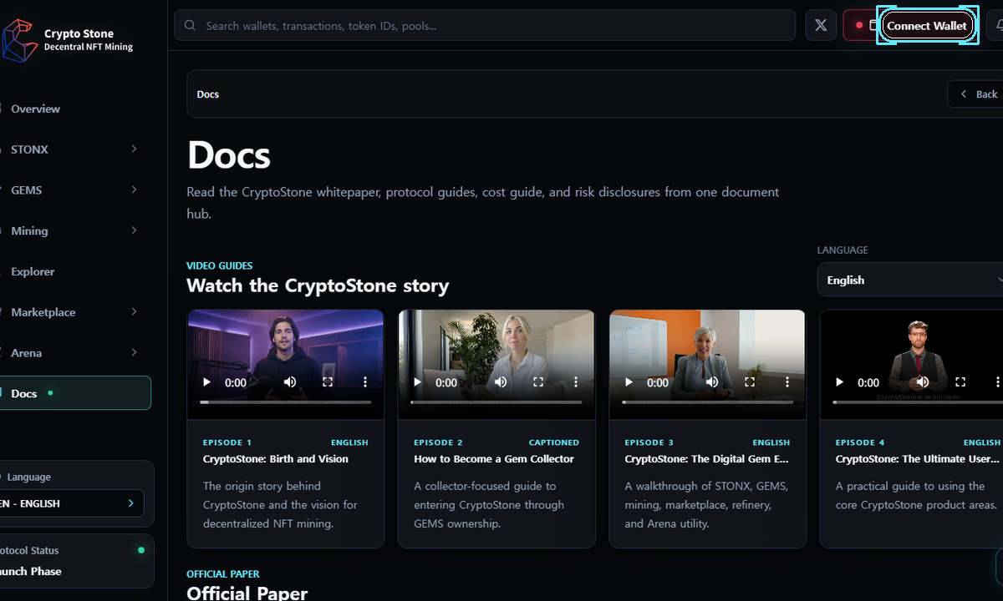The image size is (1003, 601).
Task: Click the Launch Phase protocol status card
Action: point(77,561)
